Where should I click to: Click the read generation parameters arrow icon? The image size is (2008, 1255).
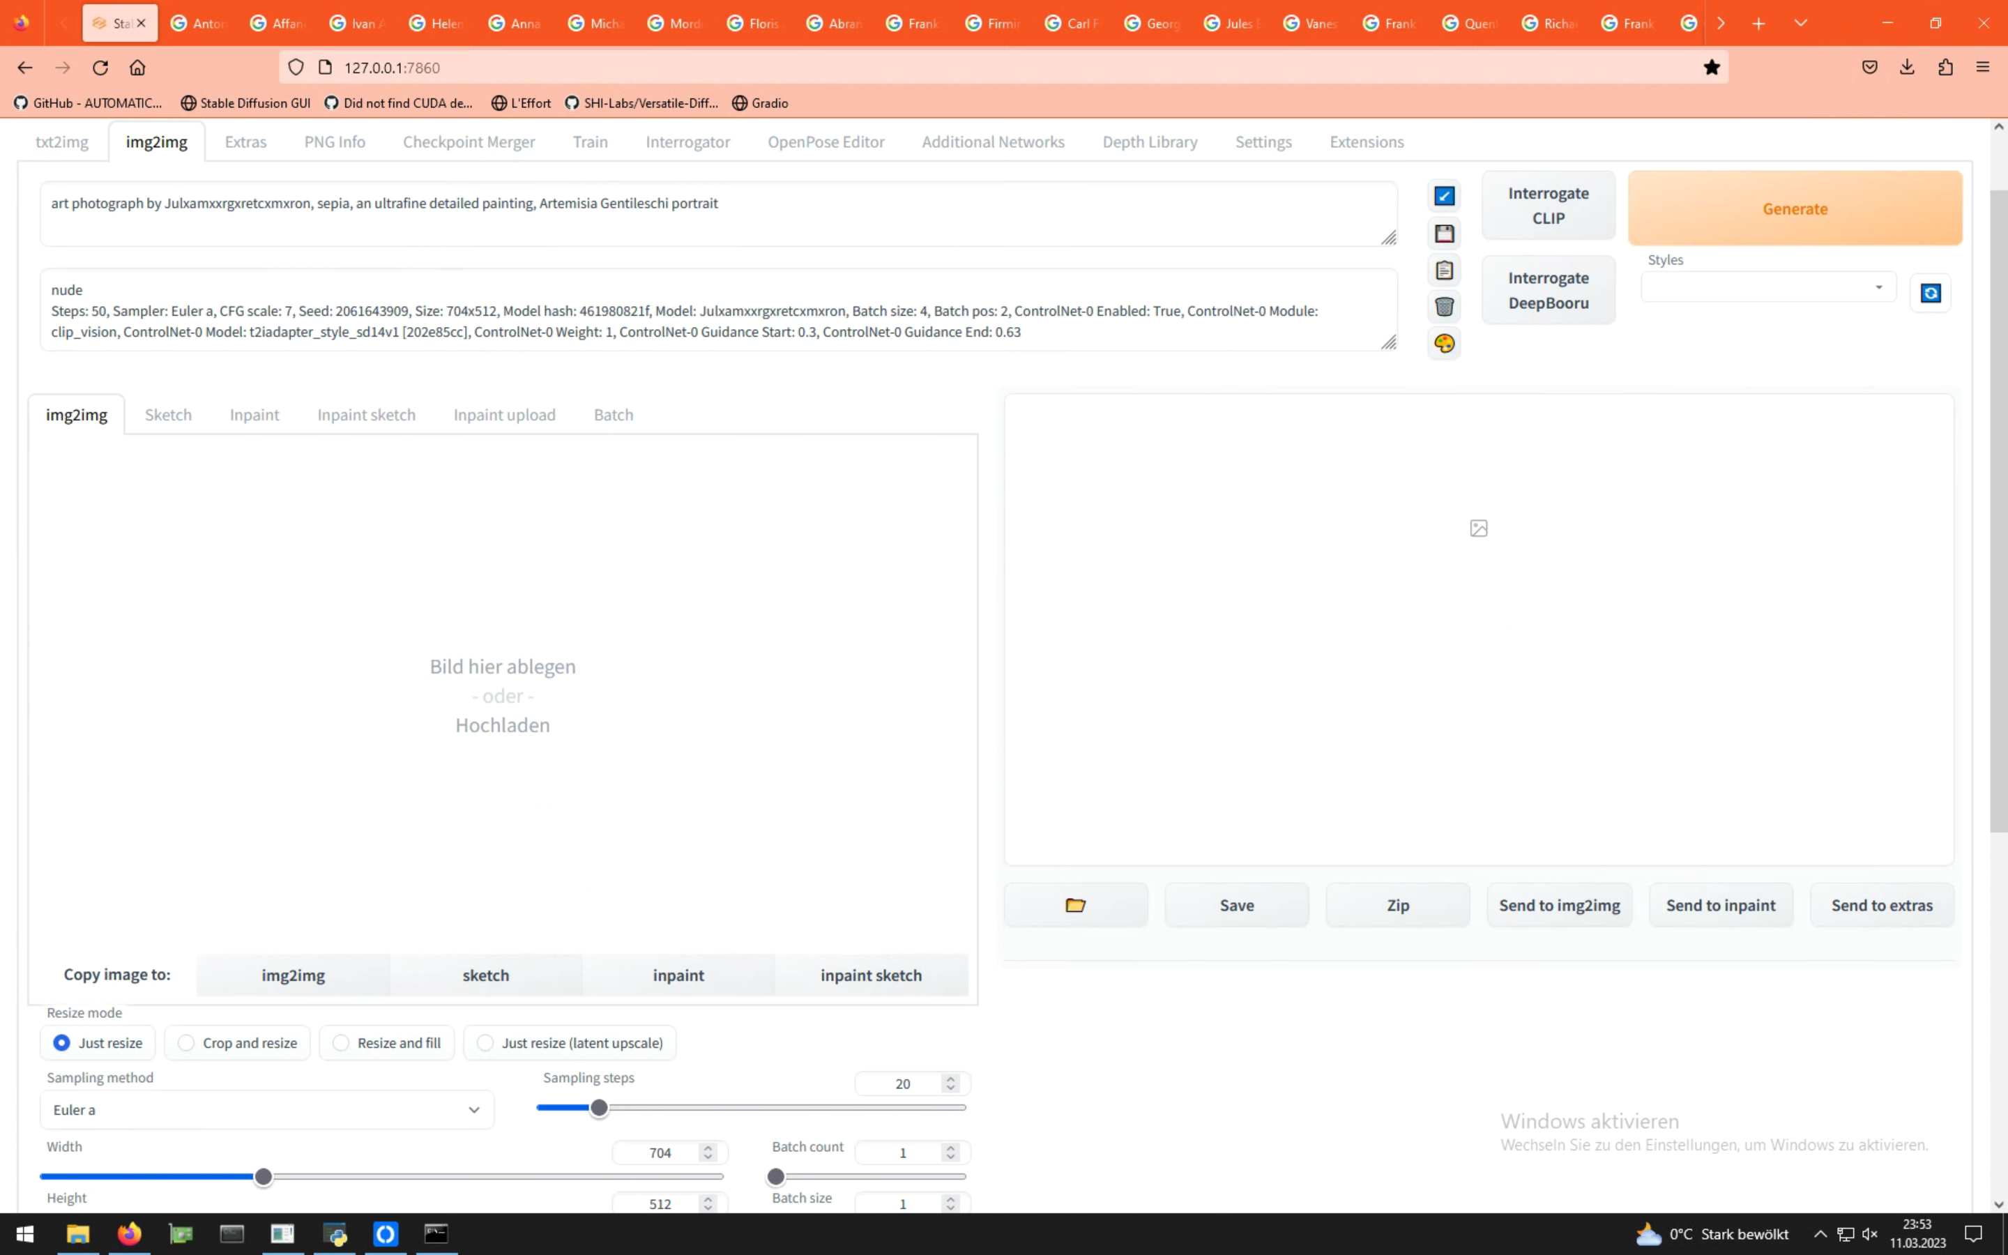click(x=1444, y=196)
